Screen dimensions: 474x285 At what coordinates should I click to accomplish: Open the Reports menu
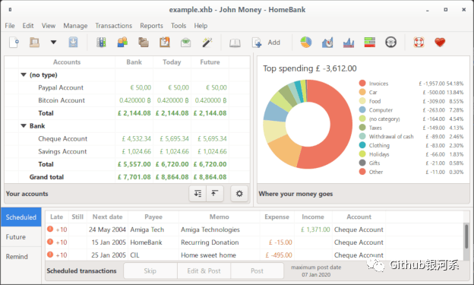pos(151,26)
